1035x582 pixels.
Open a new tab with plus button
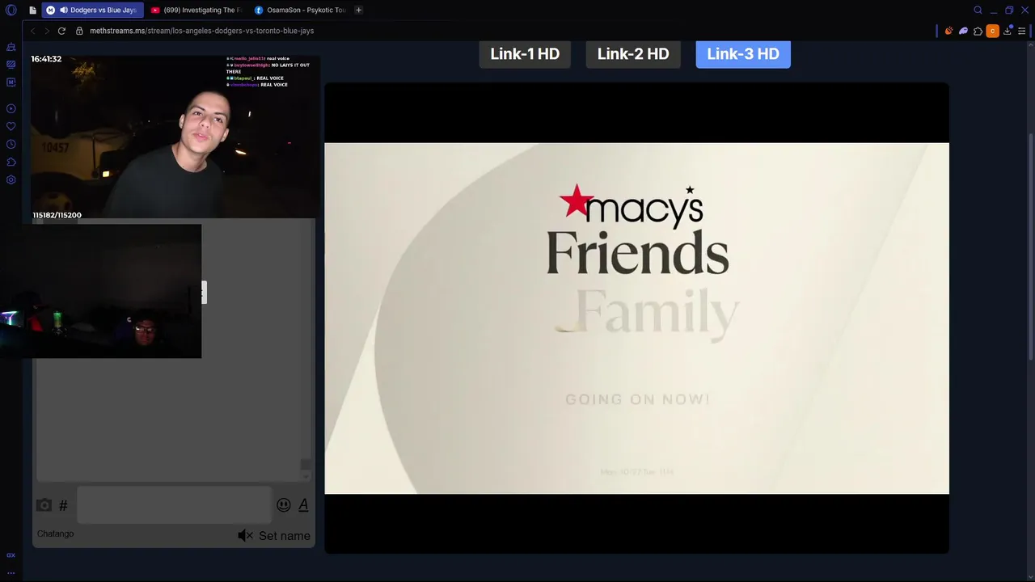coord(358,10)
